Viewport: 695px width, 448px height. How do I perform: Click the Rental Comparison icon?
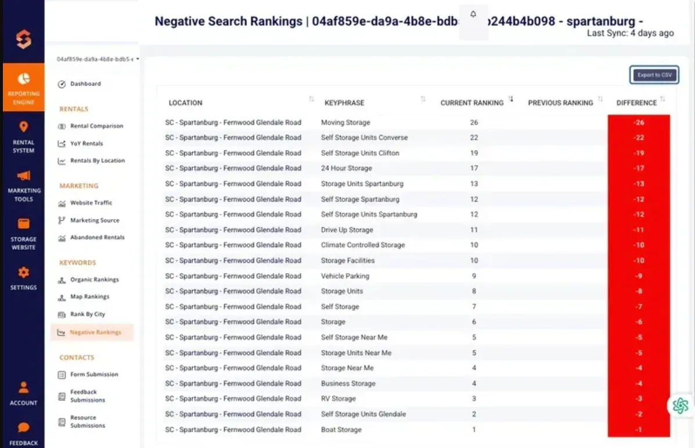pos(62,127)
